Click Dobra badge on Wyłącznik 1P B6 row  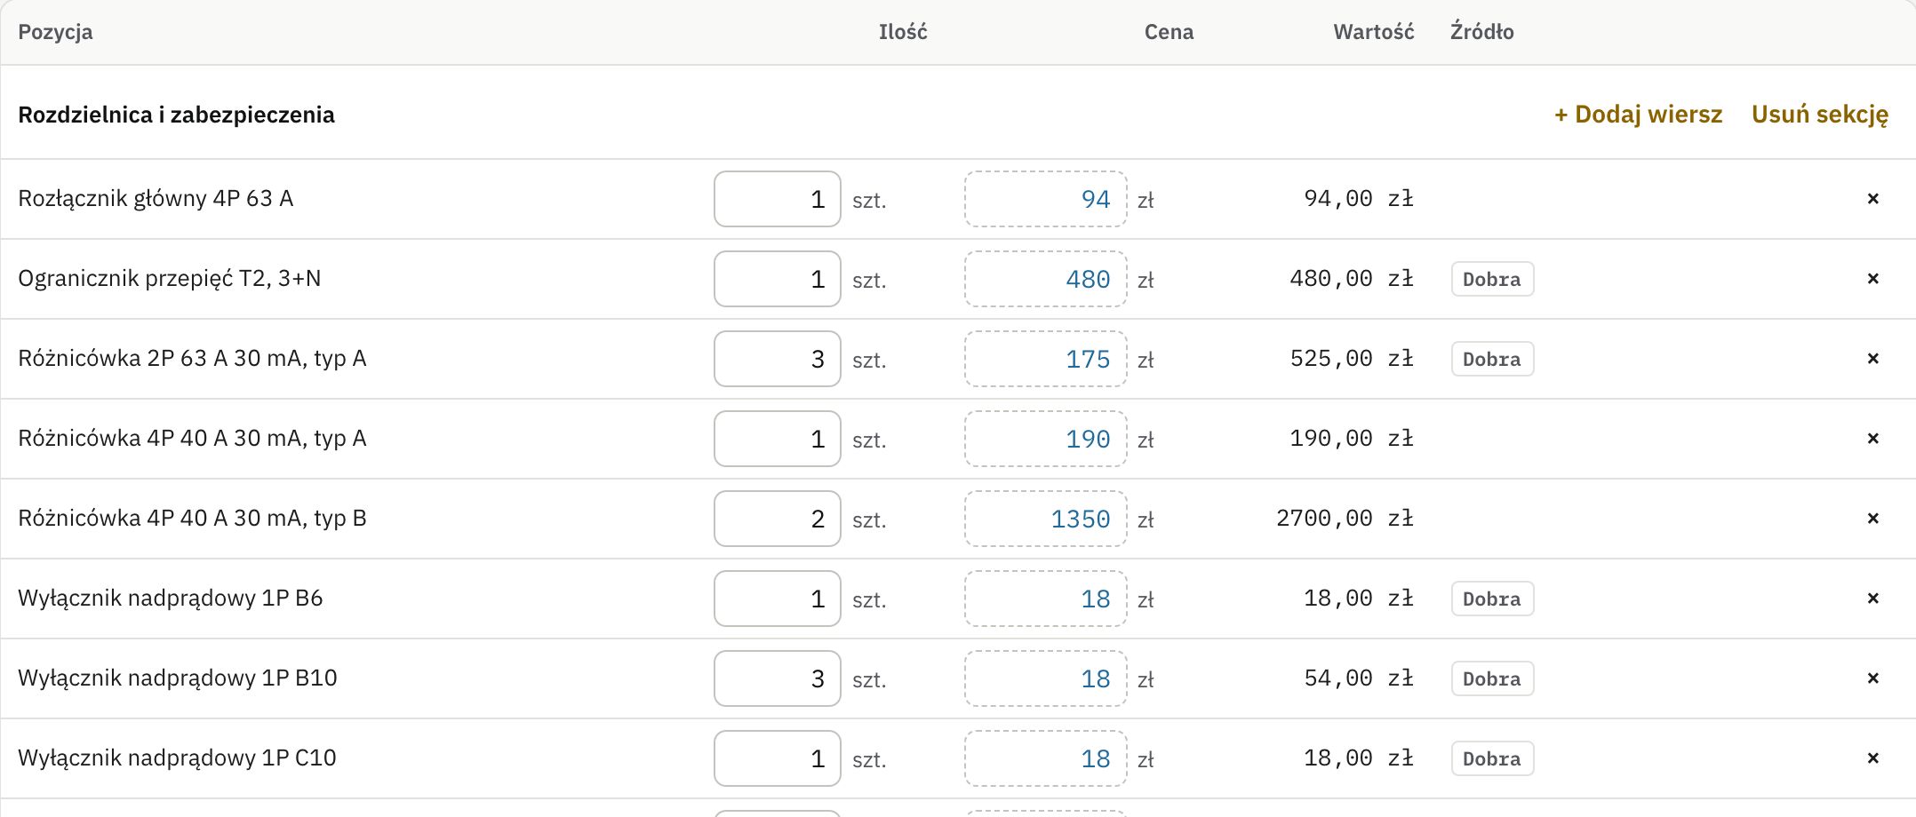tap(1492, 599)
